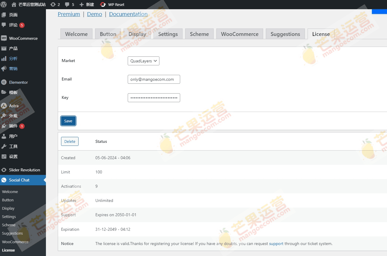This screenshot has width=387, height=256.
Task: Click the 评论 comment icon in sidebar
Action: click(4, 25)
